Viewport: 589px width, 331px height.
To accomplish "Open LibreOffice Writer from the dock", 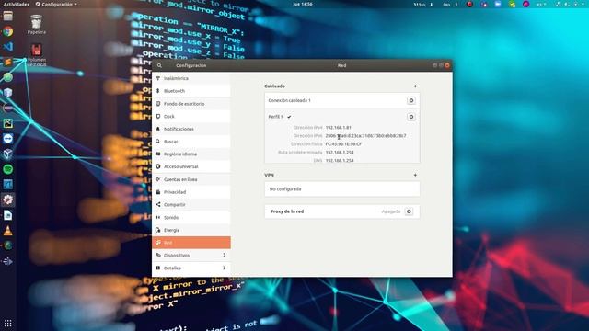I will [x=8, y=215].
